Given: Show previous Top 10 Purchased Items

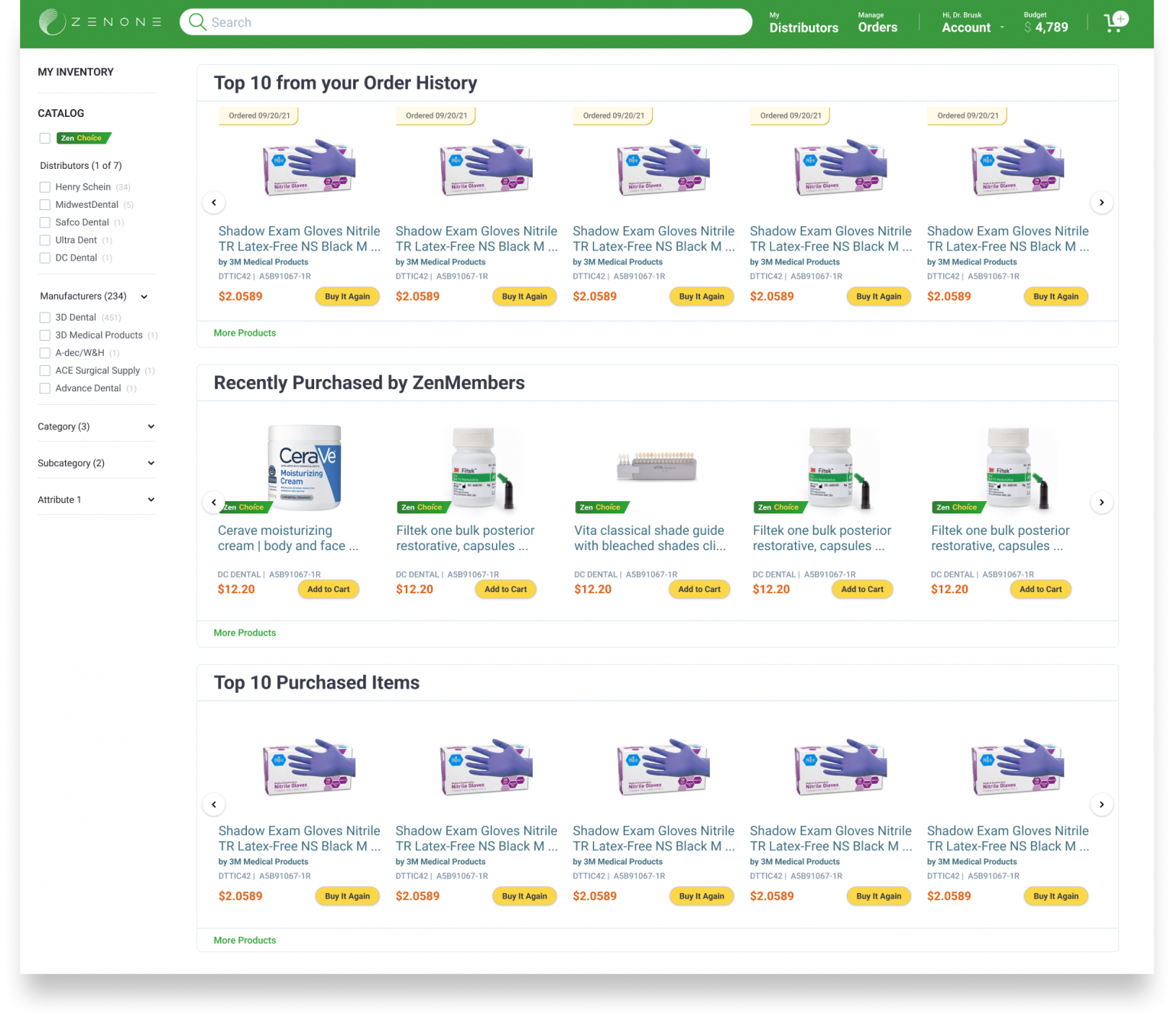Looking at the screenshot, I should (214, 805).
